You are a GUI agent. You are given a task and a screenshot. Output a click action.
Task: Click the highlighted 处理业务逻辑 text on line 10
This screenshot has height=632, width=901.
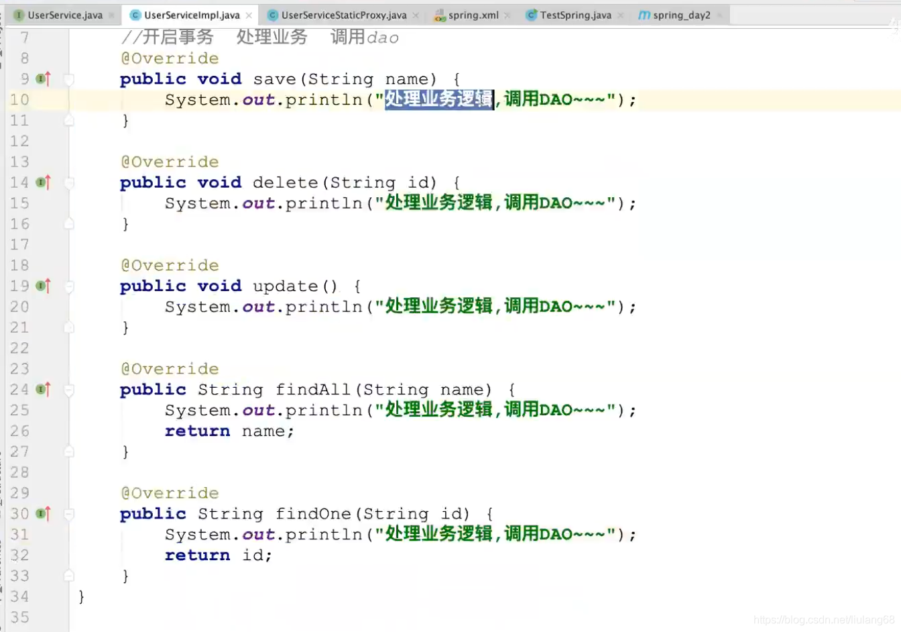[439, 99]
